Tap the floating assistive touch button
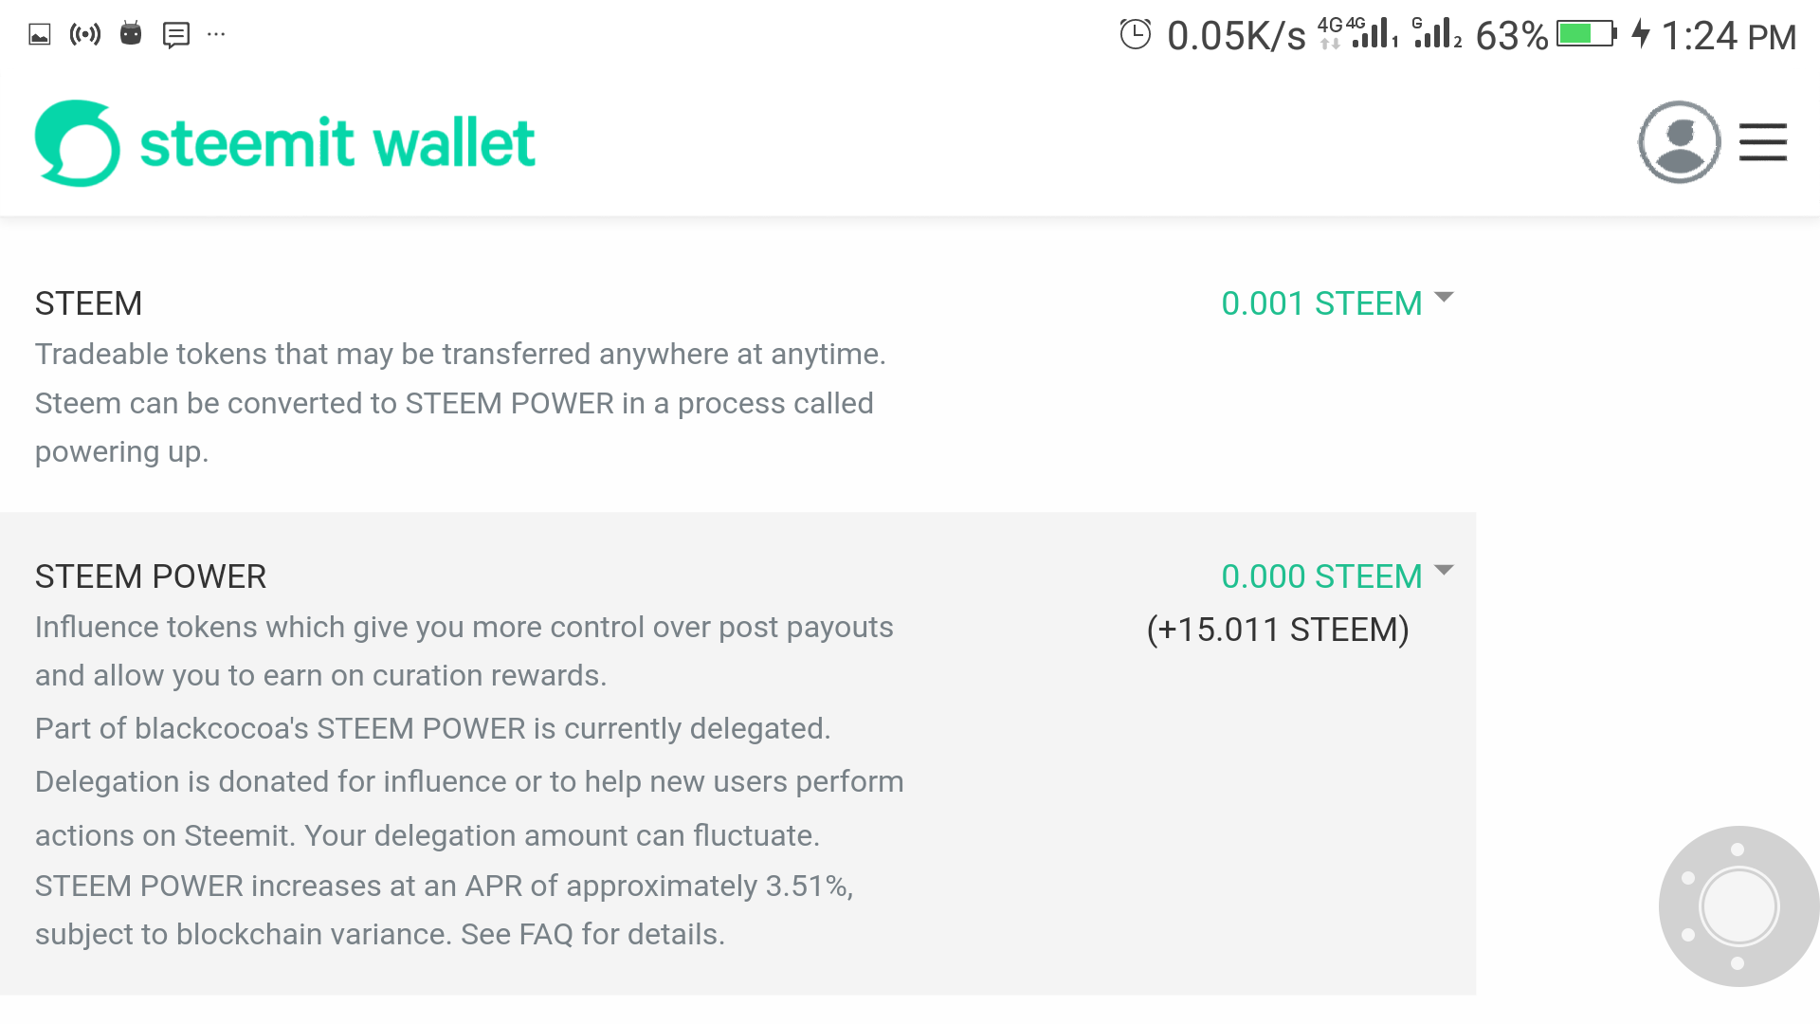Image resolution: width=1820 pixels, height=1024 pixels. coord(1738,906)
